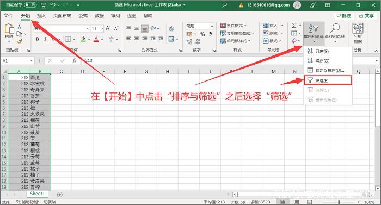Click the Borders grid icon
The width and height of the screenshot is (381, 205).
pyautogui.click(x=68, y=39)
